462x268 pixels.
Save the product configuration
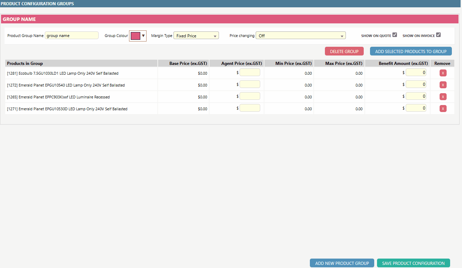pyautogui.click(x=413, y=263)
